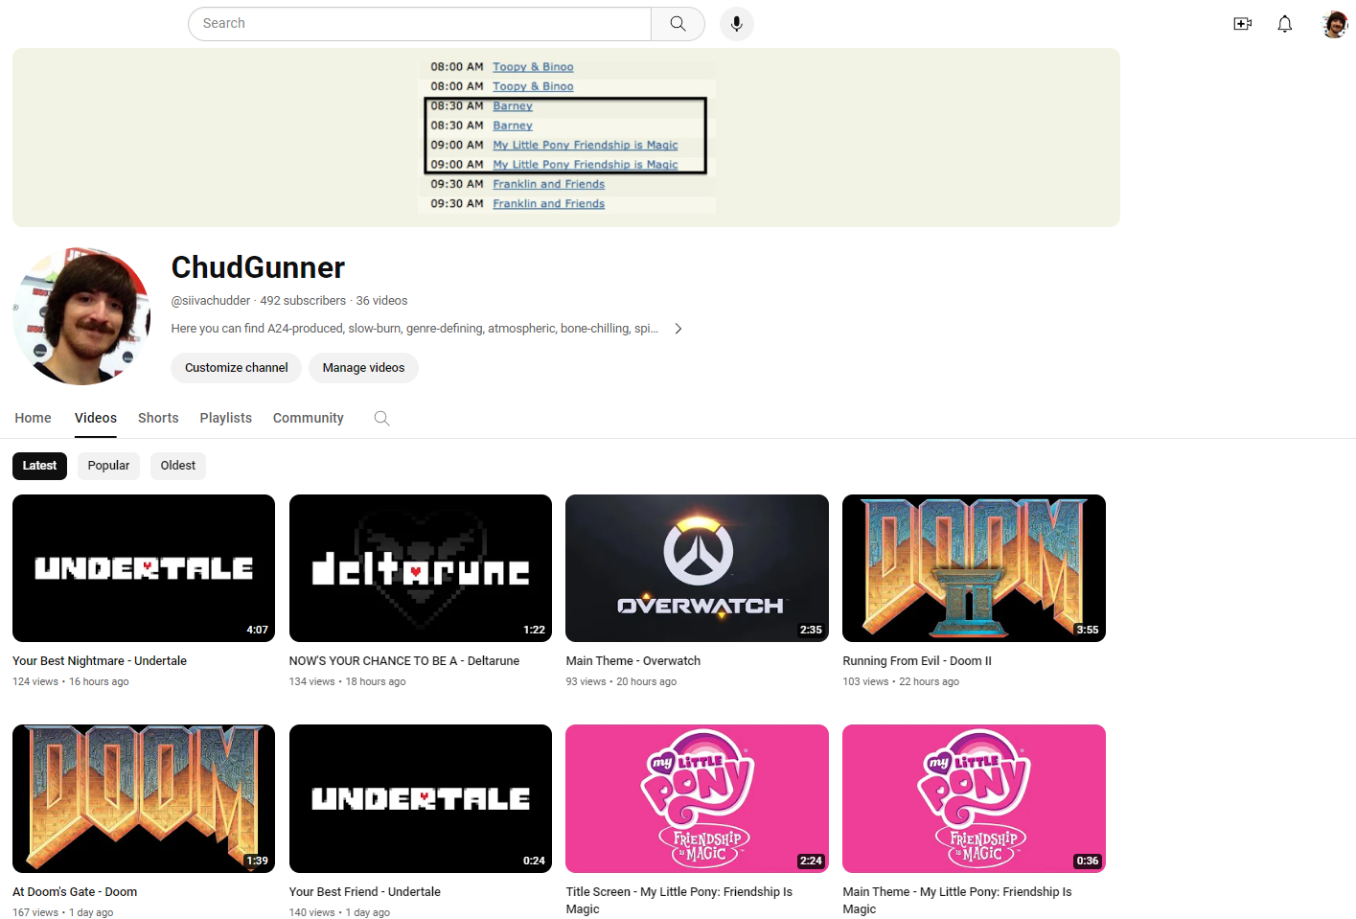This screenshot has height=919, width=1356.
Task: Sort videos by Oldest
Action: coord(178,466)
